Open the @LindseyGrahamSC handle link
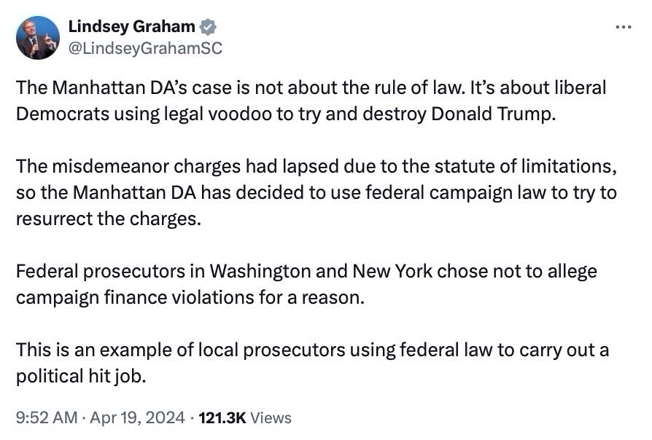 [145, 48]
